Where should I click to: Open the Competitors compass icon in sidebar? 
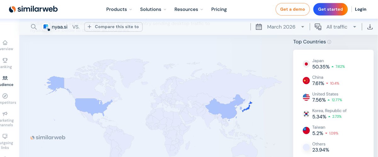(x=5, y=96)
